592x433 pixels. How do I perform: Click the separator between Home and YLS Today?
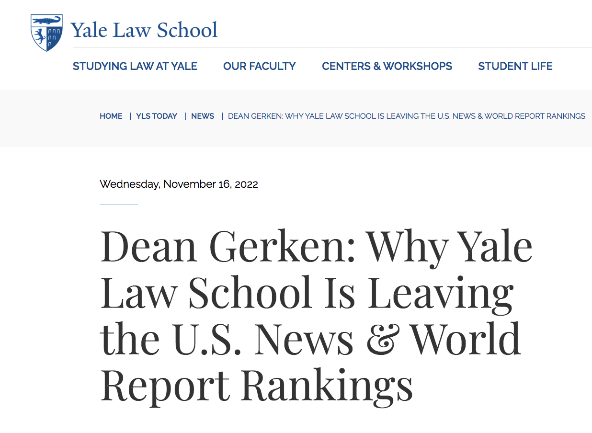(x=130, y=116)
